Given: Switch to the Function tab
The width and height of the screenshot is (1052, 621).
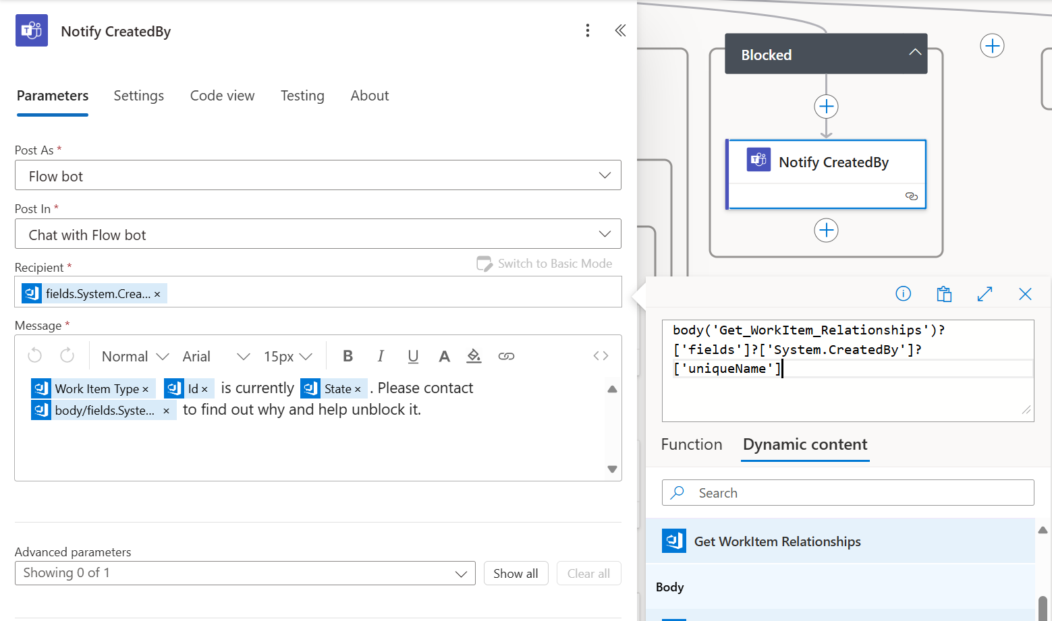Looking at the screenshot, I should pyautogui.click(x=692, y=444).
